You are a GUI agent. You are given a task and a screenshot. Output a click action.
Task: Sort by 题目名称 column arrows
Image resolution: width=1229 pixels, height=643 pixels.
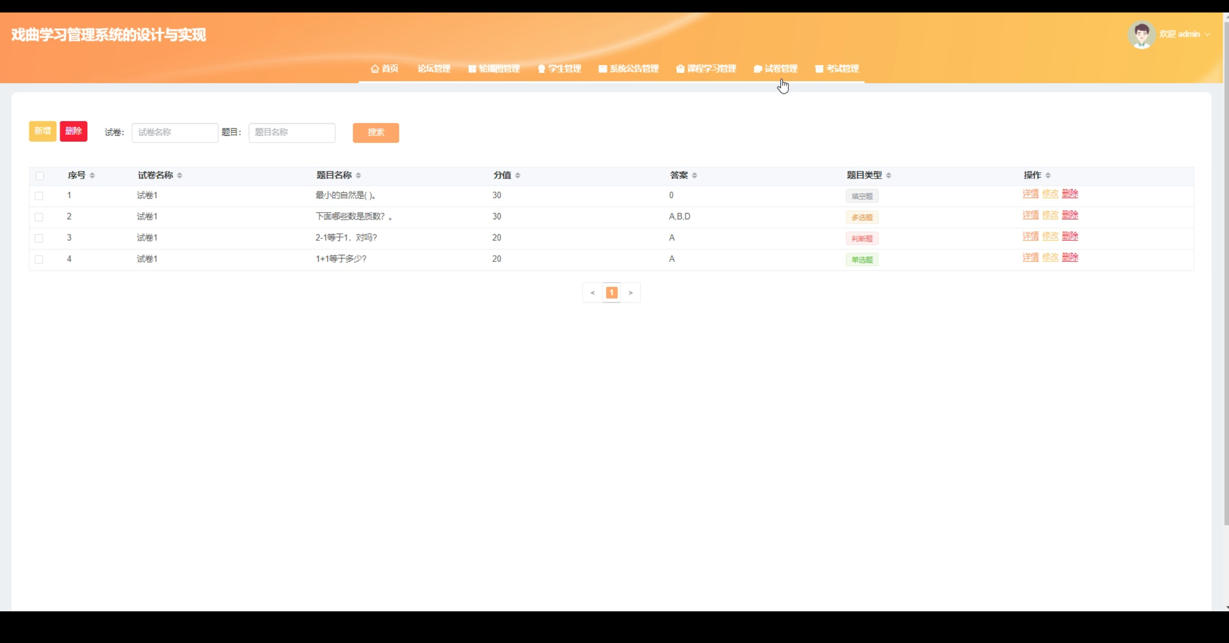click(x=359, y=175)
